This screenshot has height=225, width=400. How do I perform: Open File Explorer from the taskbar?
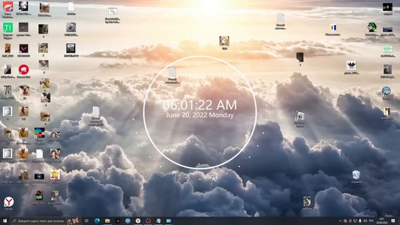tap(107, 221)
